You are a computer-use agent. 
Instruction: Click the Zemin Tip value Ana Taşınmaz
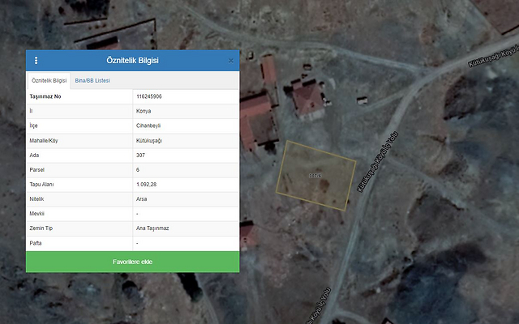[153, 228]
